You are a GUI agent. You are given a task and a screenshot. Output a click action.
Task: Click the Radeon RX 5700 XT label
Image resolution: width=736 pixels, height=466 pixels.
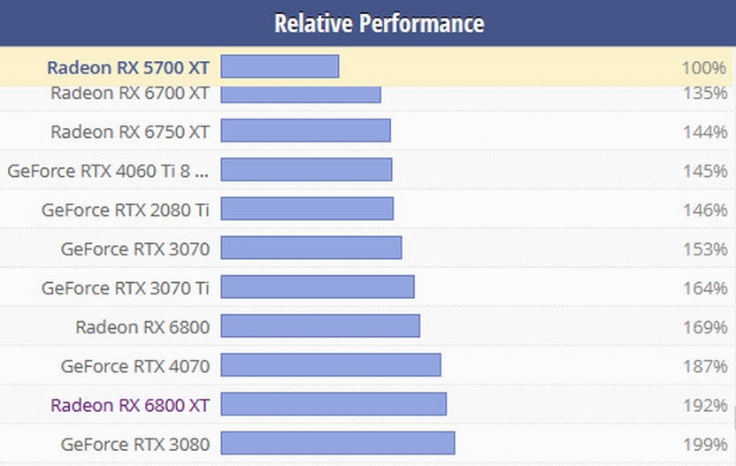coord(127,67)
